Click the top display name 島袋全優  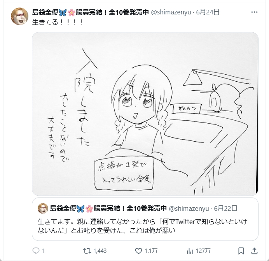(x=45, y=12)
